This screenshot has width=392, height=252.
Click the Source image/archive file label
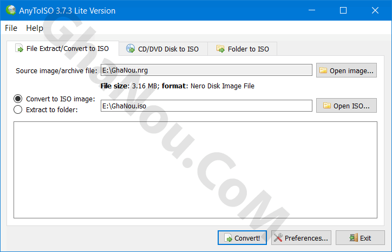click(56, 71)
